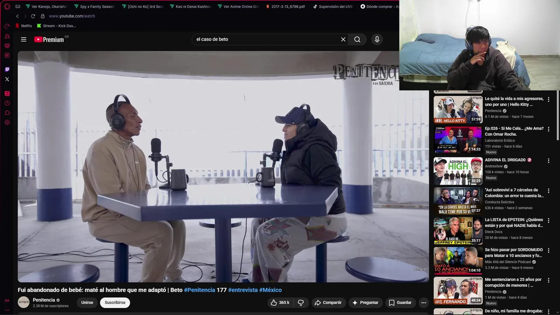Screen dimensions: 560x315
Task: Open options for LISTA de EPSTEIN video
Action: pos(549,220)
